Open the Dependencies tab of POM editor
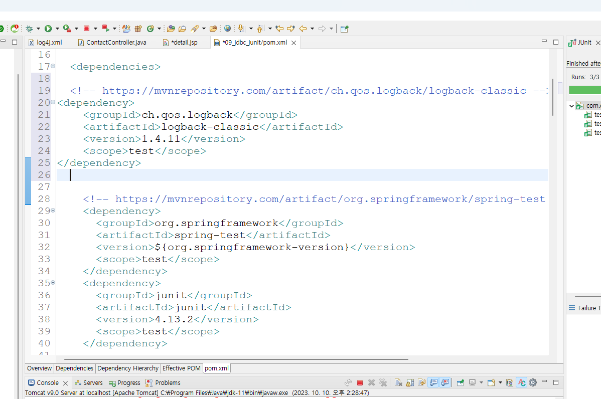This screenshot has width=601, height=399. point(74,368)
